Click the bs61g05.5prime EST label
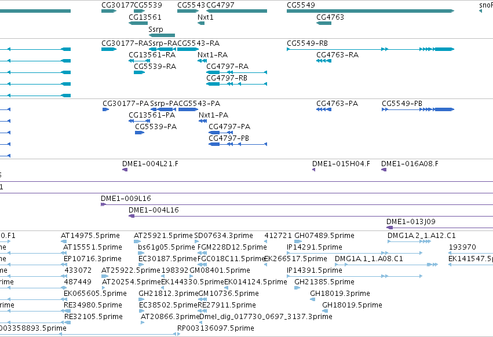The width and height of the screenshot is (493, 337). pyautogui.click(x=167, y=247)
